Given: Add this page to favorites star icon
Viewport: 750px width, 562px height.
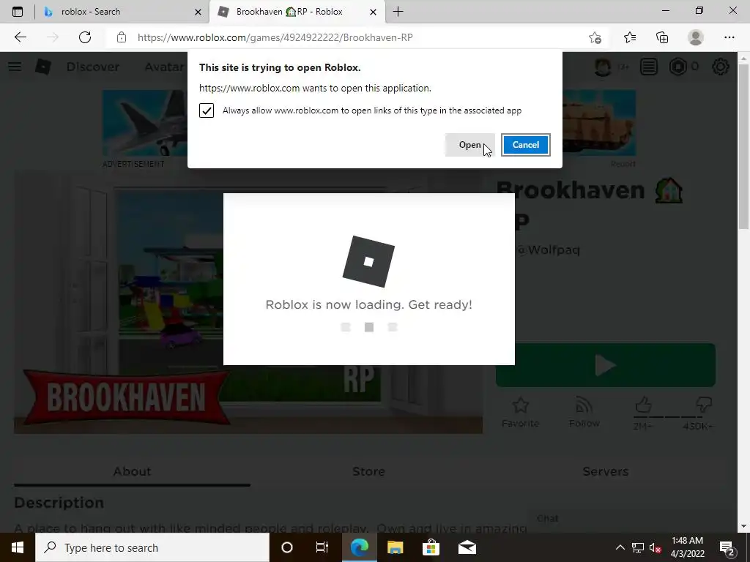Looking at the screenshot, I should click(x=595, y=37).
